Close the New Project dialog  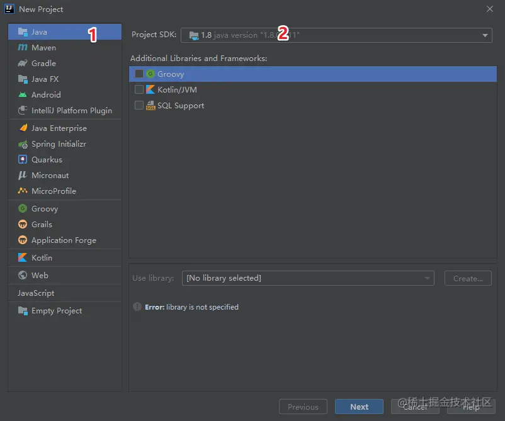tap(489, 9)
